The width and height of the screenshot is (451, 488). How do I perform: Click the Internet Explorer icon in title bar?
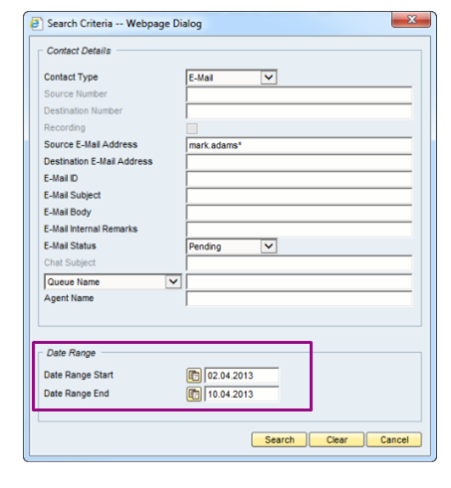pyautogui.click(x=36, y=24)
